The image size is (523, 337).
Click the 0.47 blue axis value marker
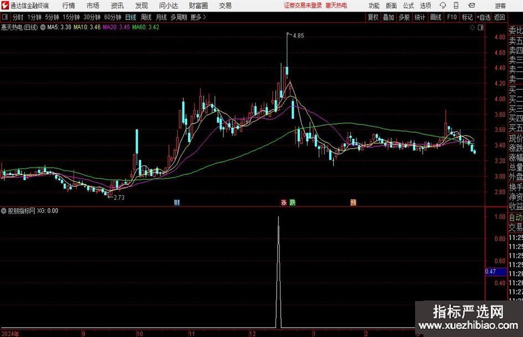496,272
